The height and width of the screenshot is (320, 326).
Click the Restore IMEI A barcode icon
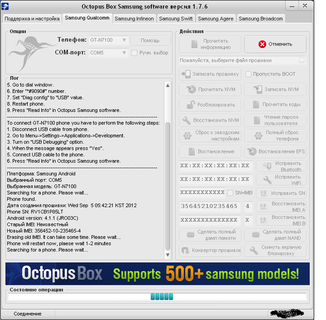263,207
